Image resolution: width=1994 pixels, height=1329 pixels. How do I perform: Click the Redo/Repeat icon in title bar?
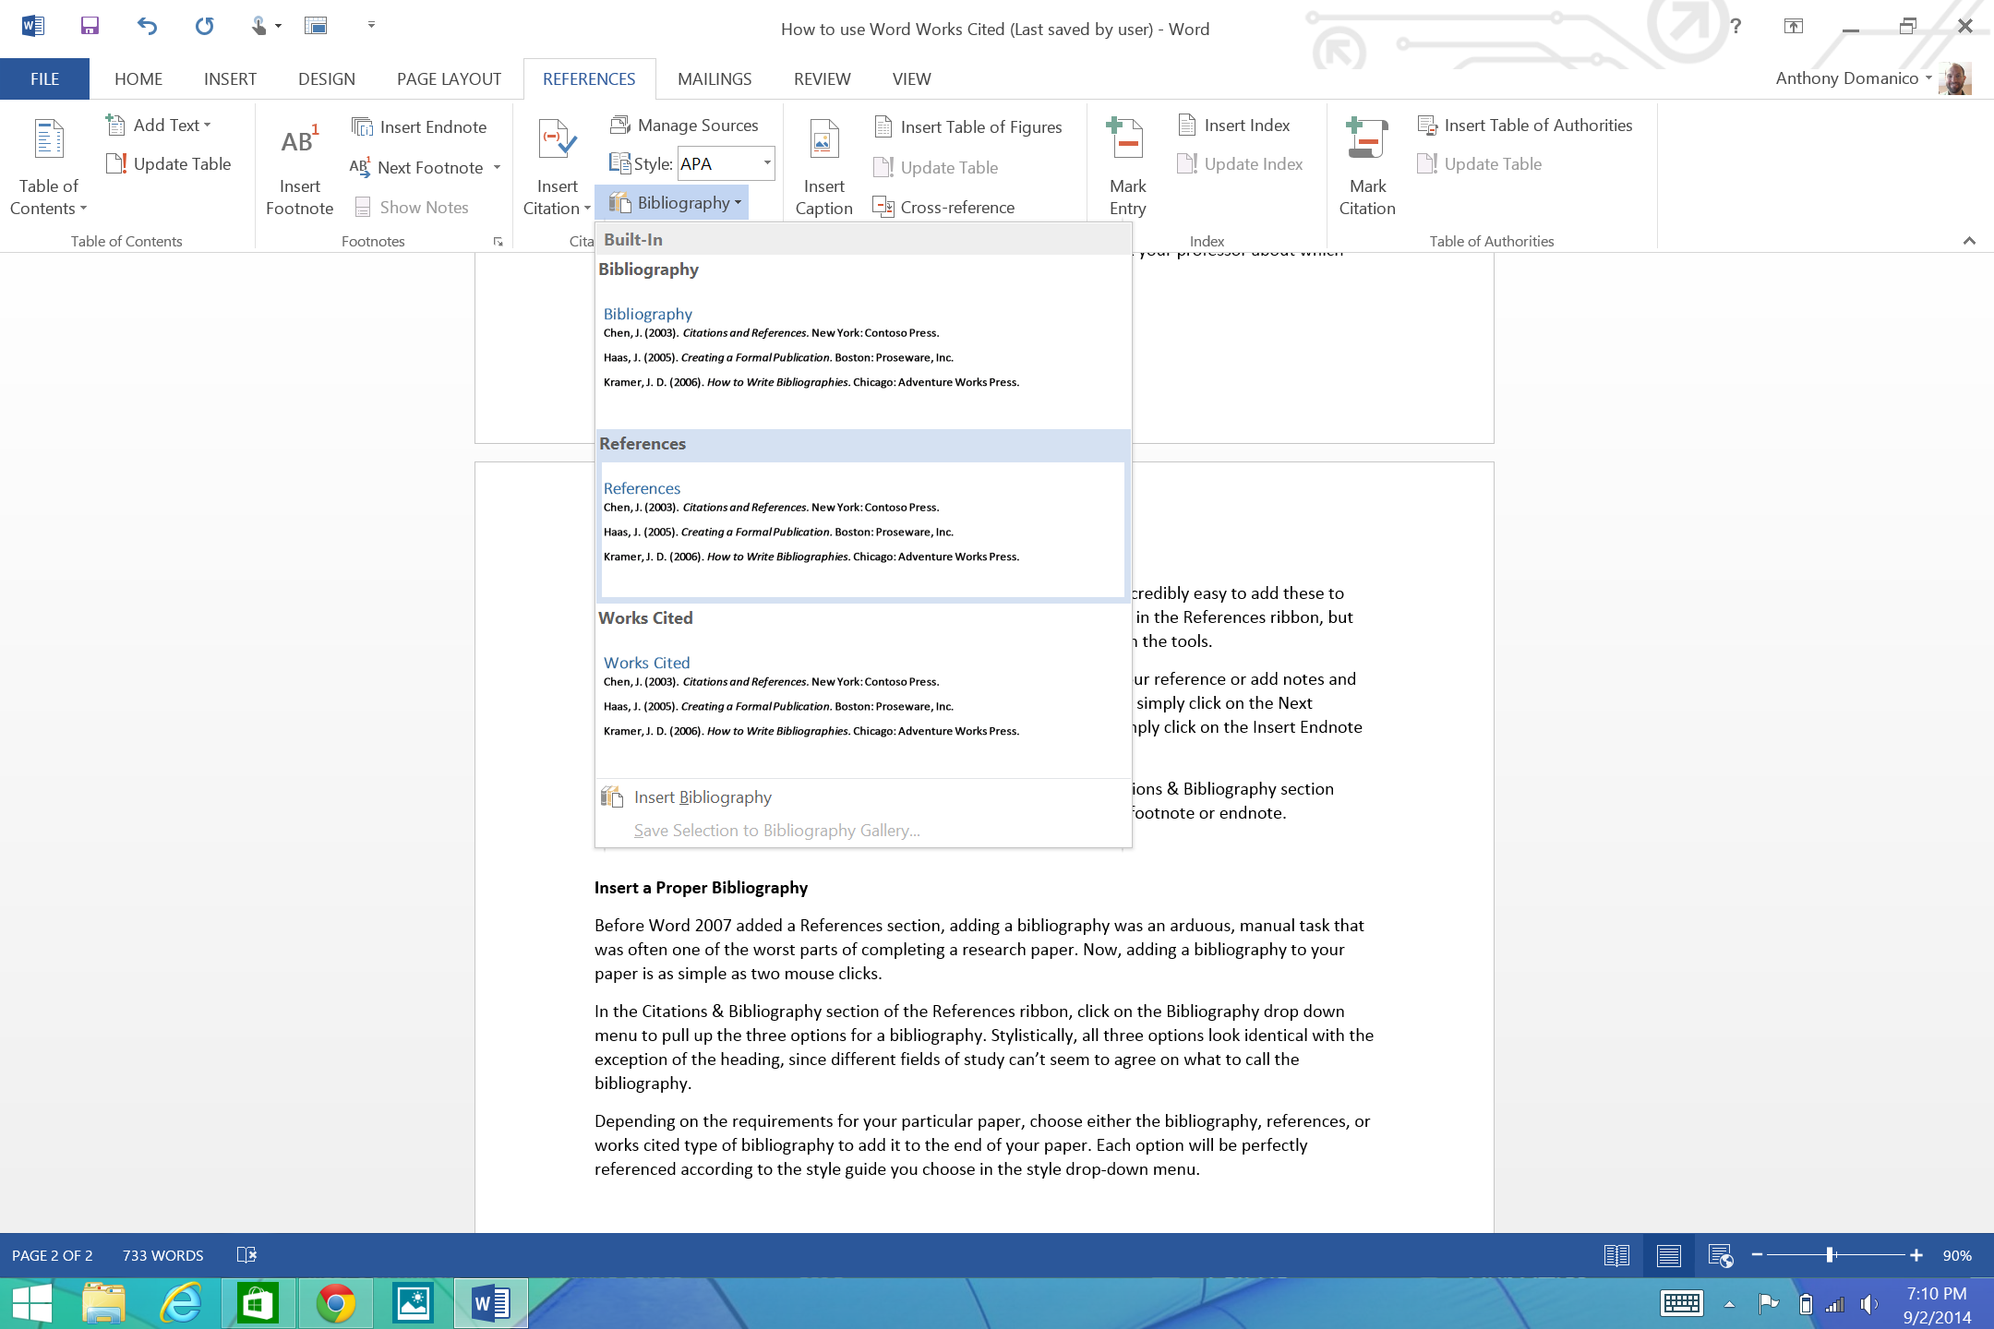click(x=204, y=26)
